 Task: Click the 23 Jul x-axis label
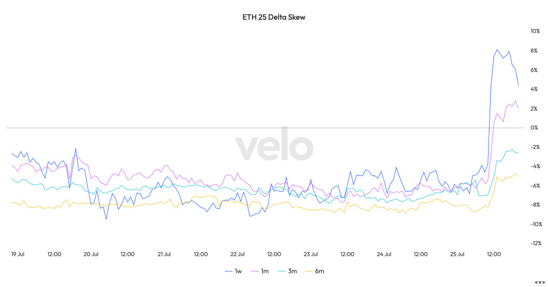tap(311, 254)
